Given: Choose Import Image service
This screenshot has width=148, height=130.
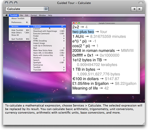Looking at the screenshot, I should click(48, 43).
